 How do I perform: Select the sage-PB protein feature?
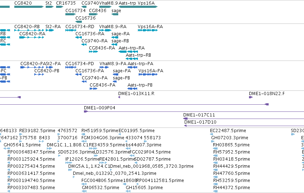point(115,82)
